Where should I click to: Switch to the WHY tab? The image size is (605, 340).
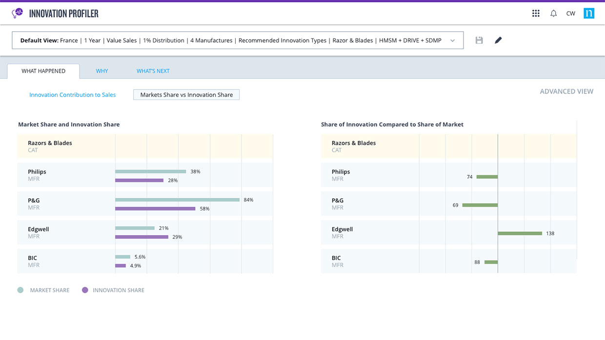[102, 71]
